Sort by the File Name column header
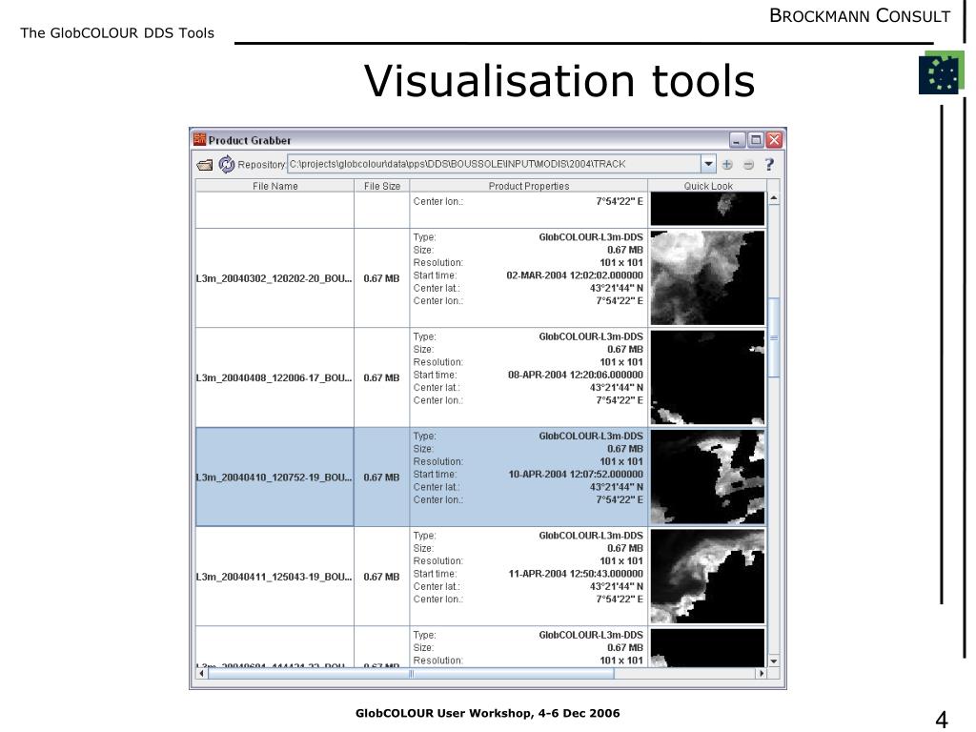Screen dimensions: 976x732 pos(275,186)
